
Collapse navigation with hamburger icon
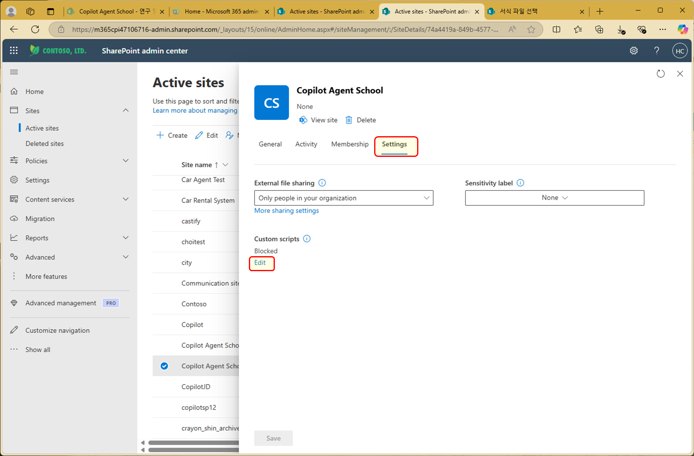point(14,72)
